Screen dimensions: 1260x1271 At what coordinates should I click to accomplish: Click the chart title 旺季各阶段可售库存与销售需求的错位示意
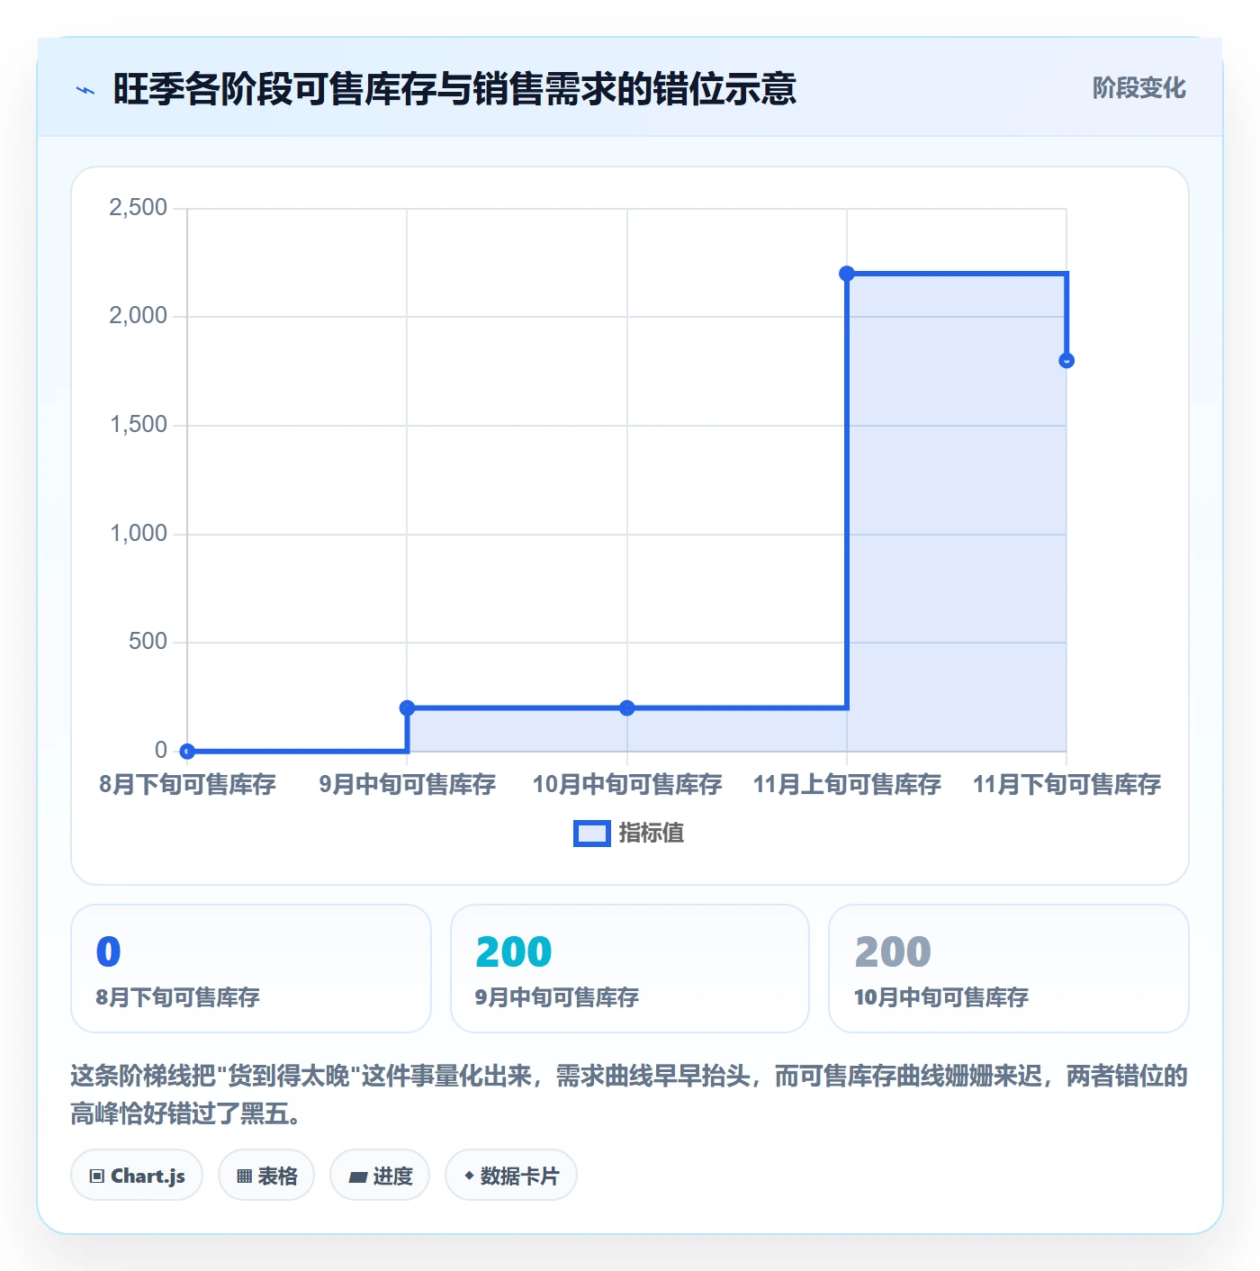pos(454,89)
